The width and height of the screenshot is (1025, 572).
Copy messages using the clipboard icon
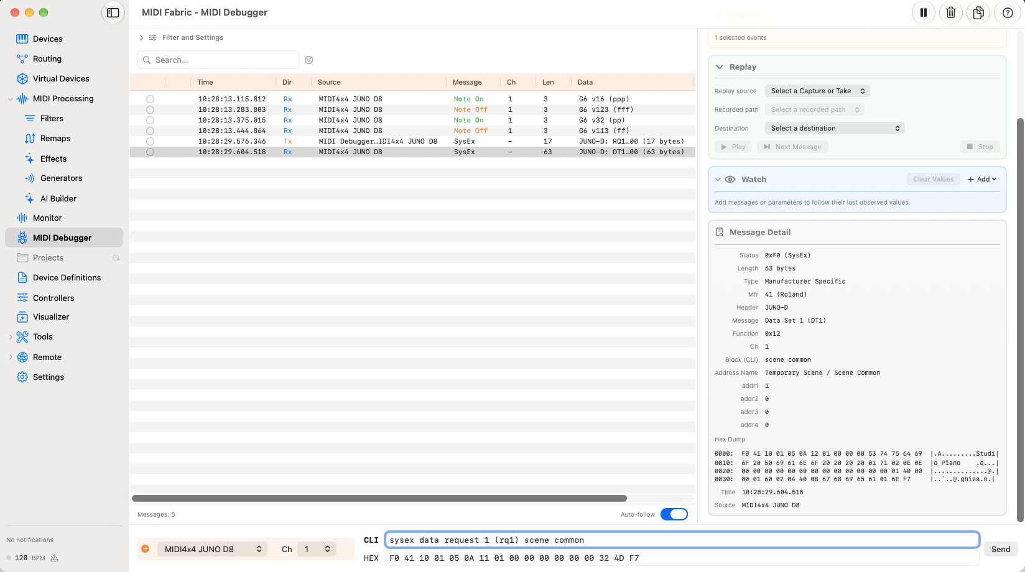(978, 12)
